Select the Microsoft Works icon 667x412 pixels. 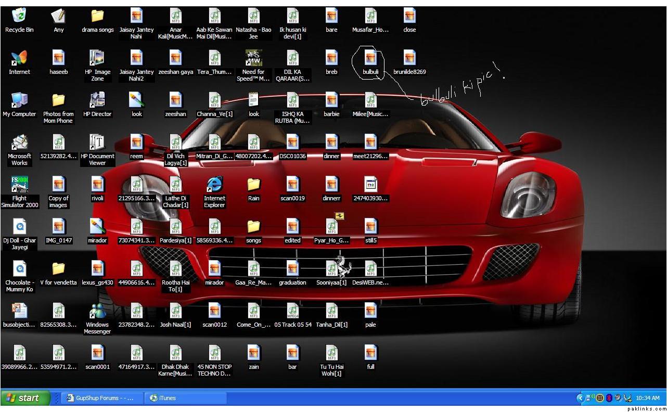point(19,143)
